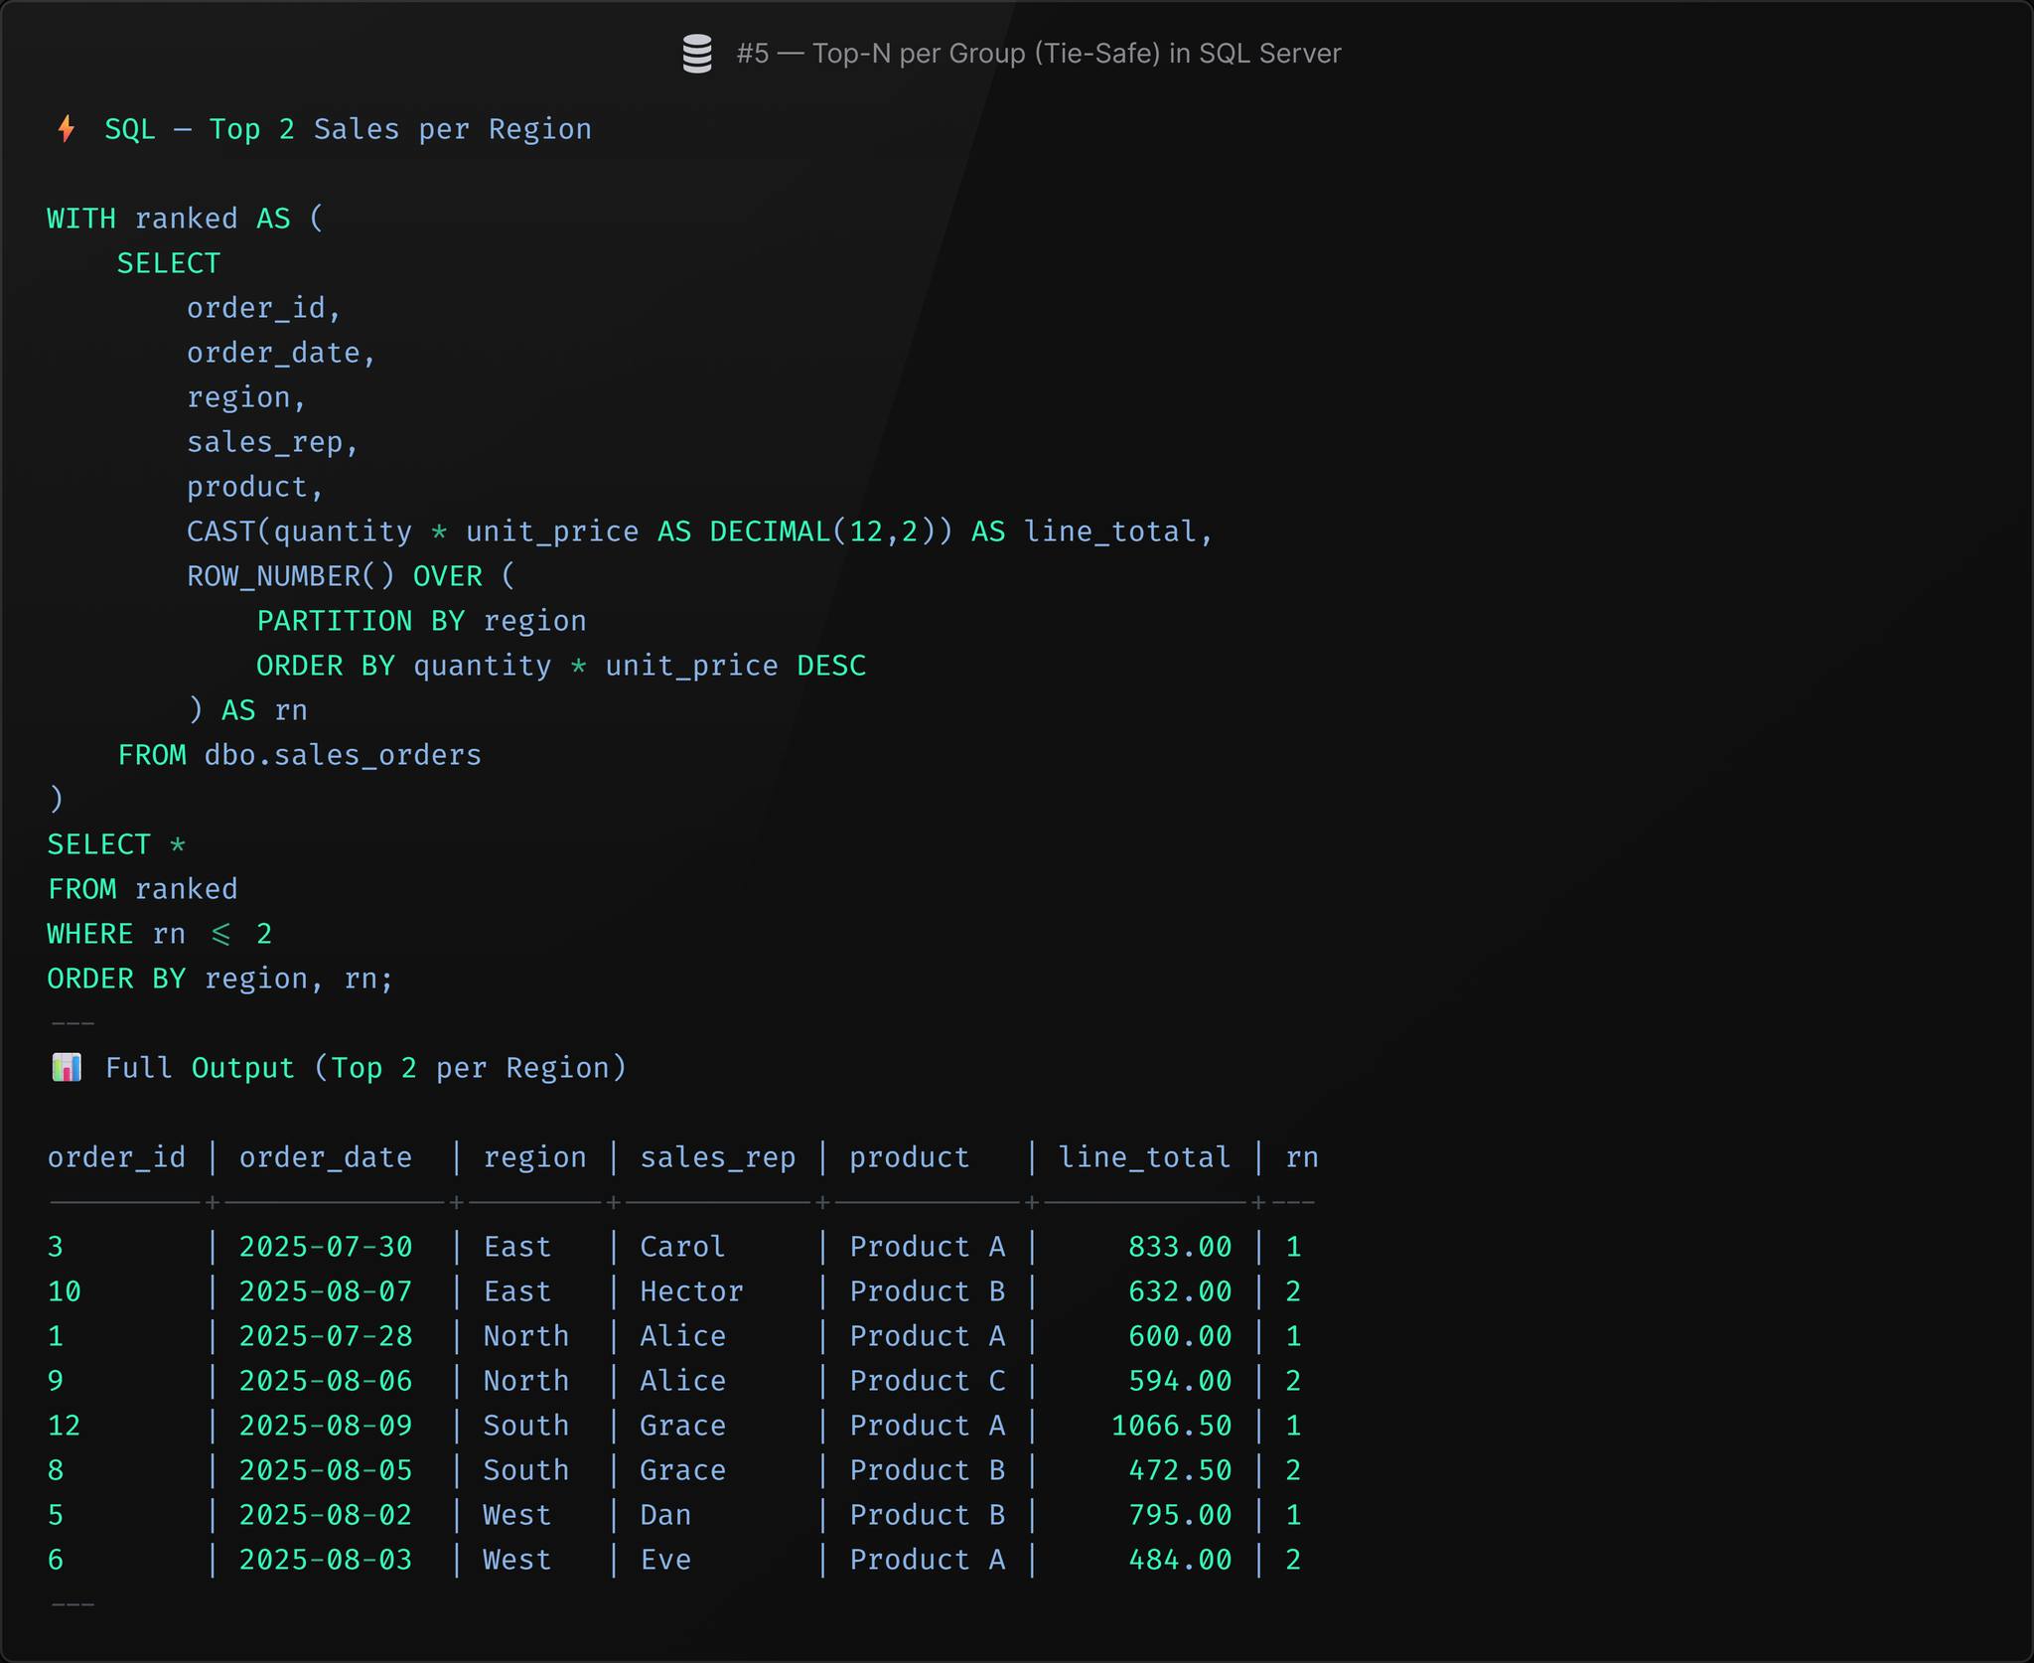The height and width of the screenshot is (1663, 2034).
Task: Click the 'SELECT *' line
Action: pyautogui.click(x=116, y=844)
